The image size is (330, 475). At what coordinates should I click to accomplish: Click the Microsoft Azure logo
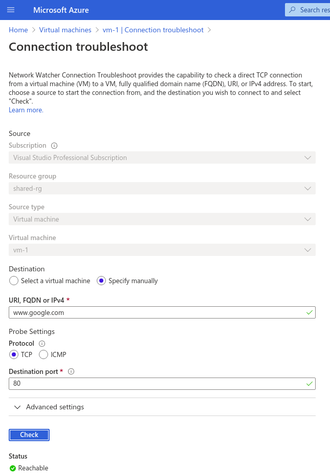tap(60, 10)
